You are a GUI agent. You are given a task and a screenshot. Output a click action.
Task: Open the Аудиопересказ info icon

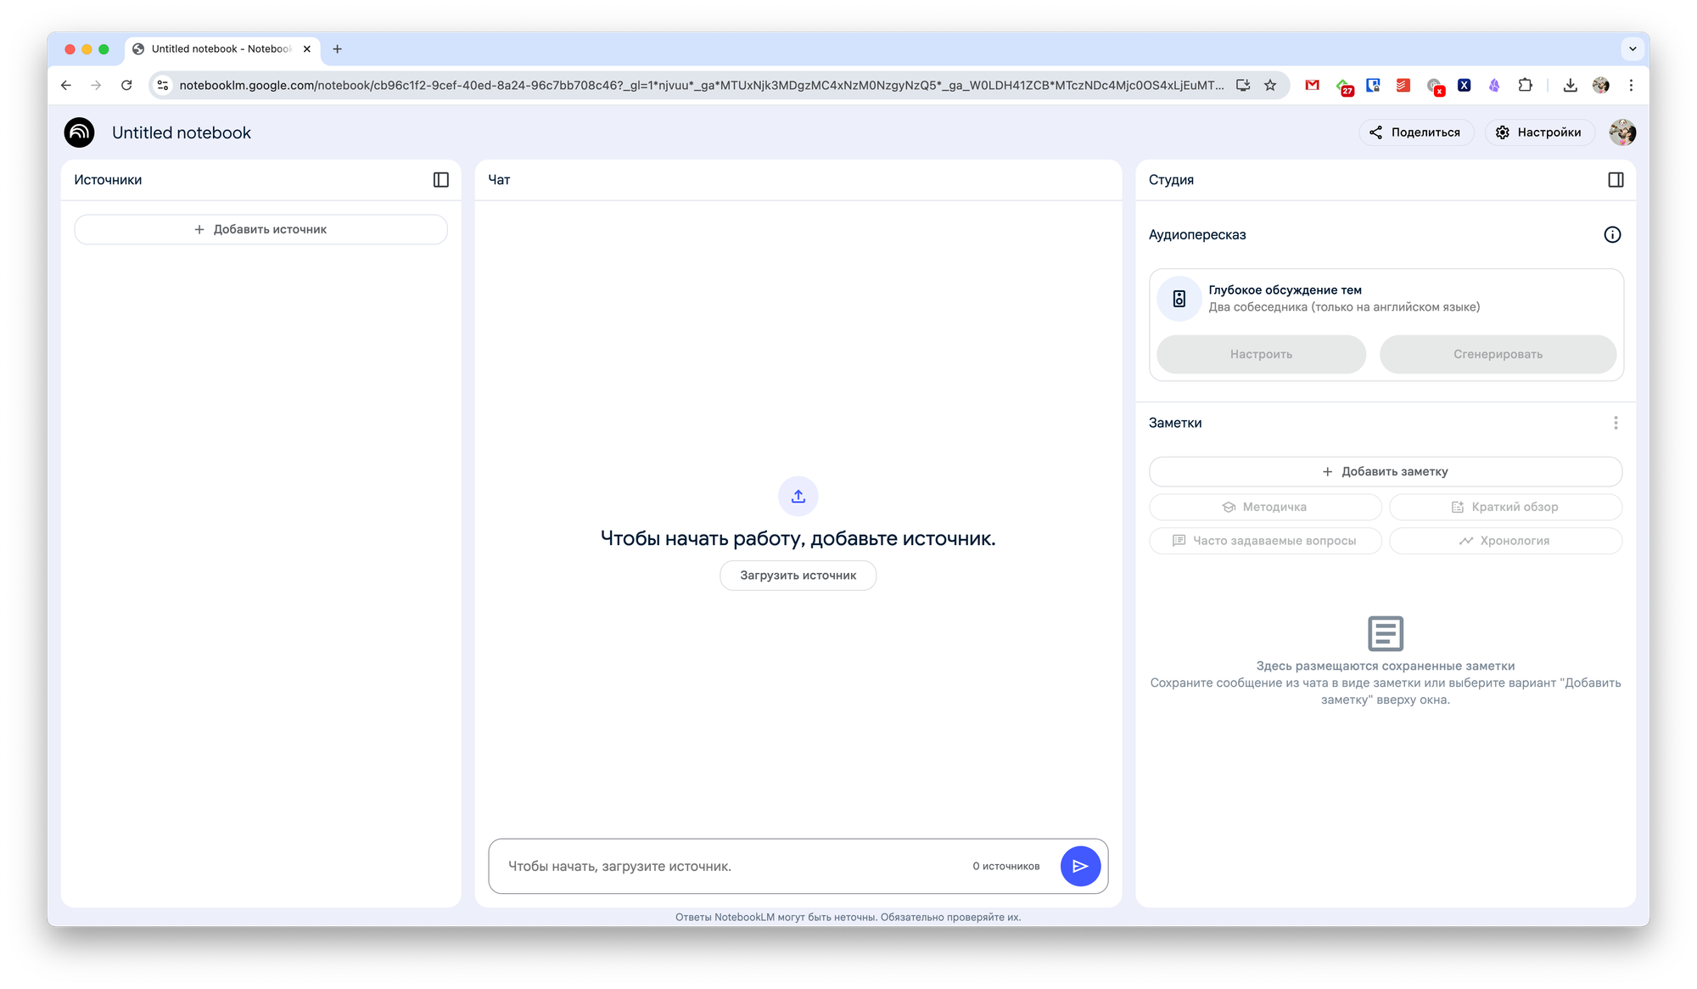pyautogui.click(x=1612, y=235)
